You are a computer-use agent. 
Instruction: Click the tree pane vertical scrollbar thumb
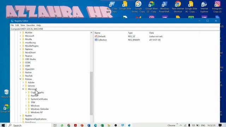(91, 93)
